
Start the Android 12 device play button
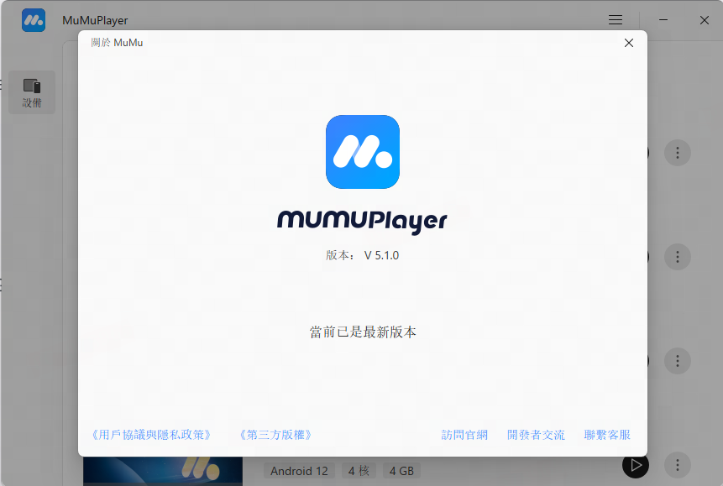point(636,465)
